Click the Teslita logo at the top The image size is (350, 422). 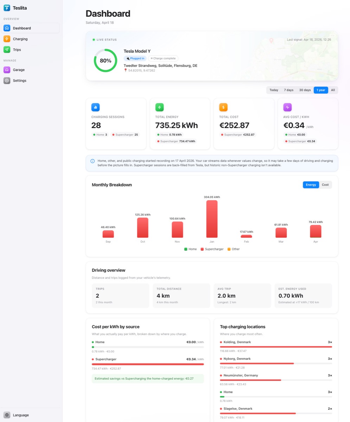[15, 8]
